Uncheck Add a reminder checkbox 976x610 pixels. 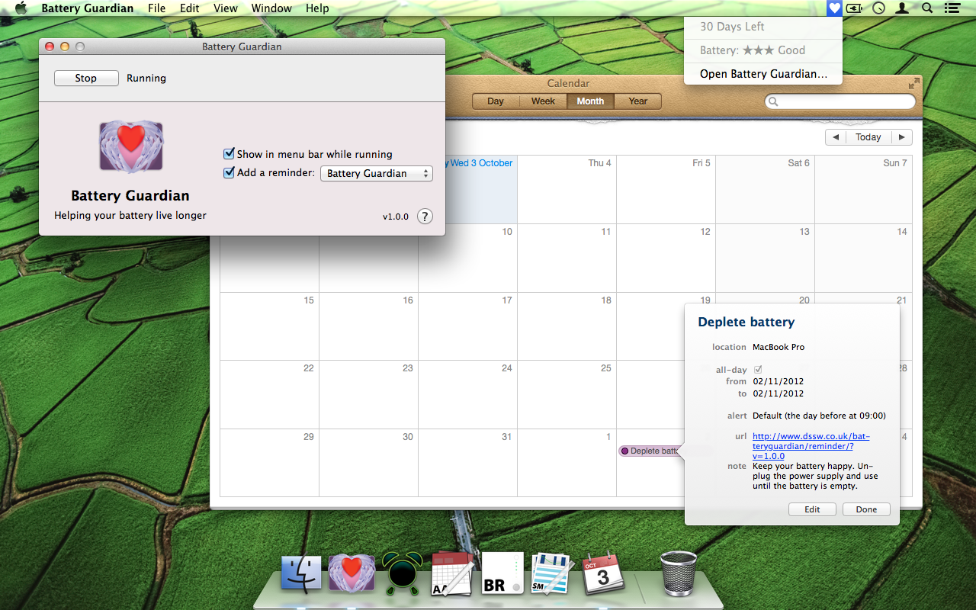click(229, 173)
